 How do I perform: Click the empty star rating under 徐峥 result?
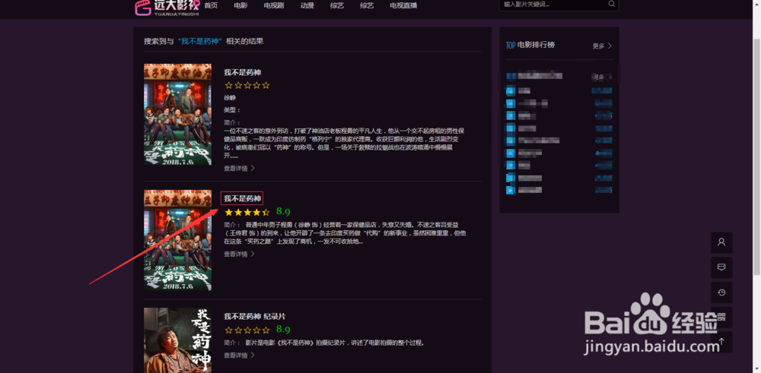247,85
